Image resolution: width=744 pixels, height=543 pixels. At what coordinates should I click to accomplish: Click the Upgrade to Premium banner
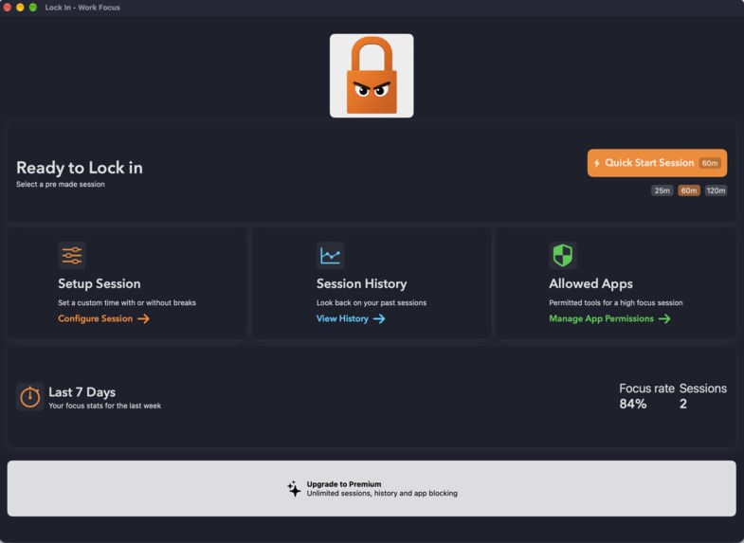coord(372,488)
